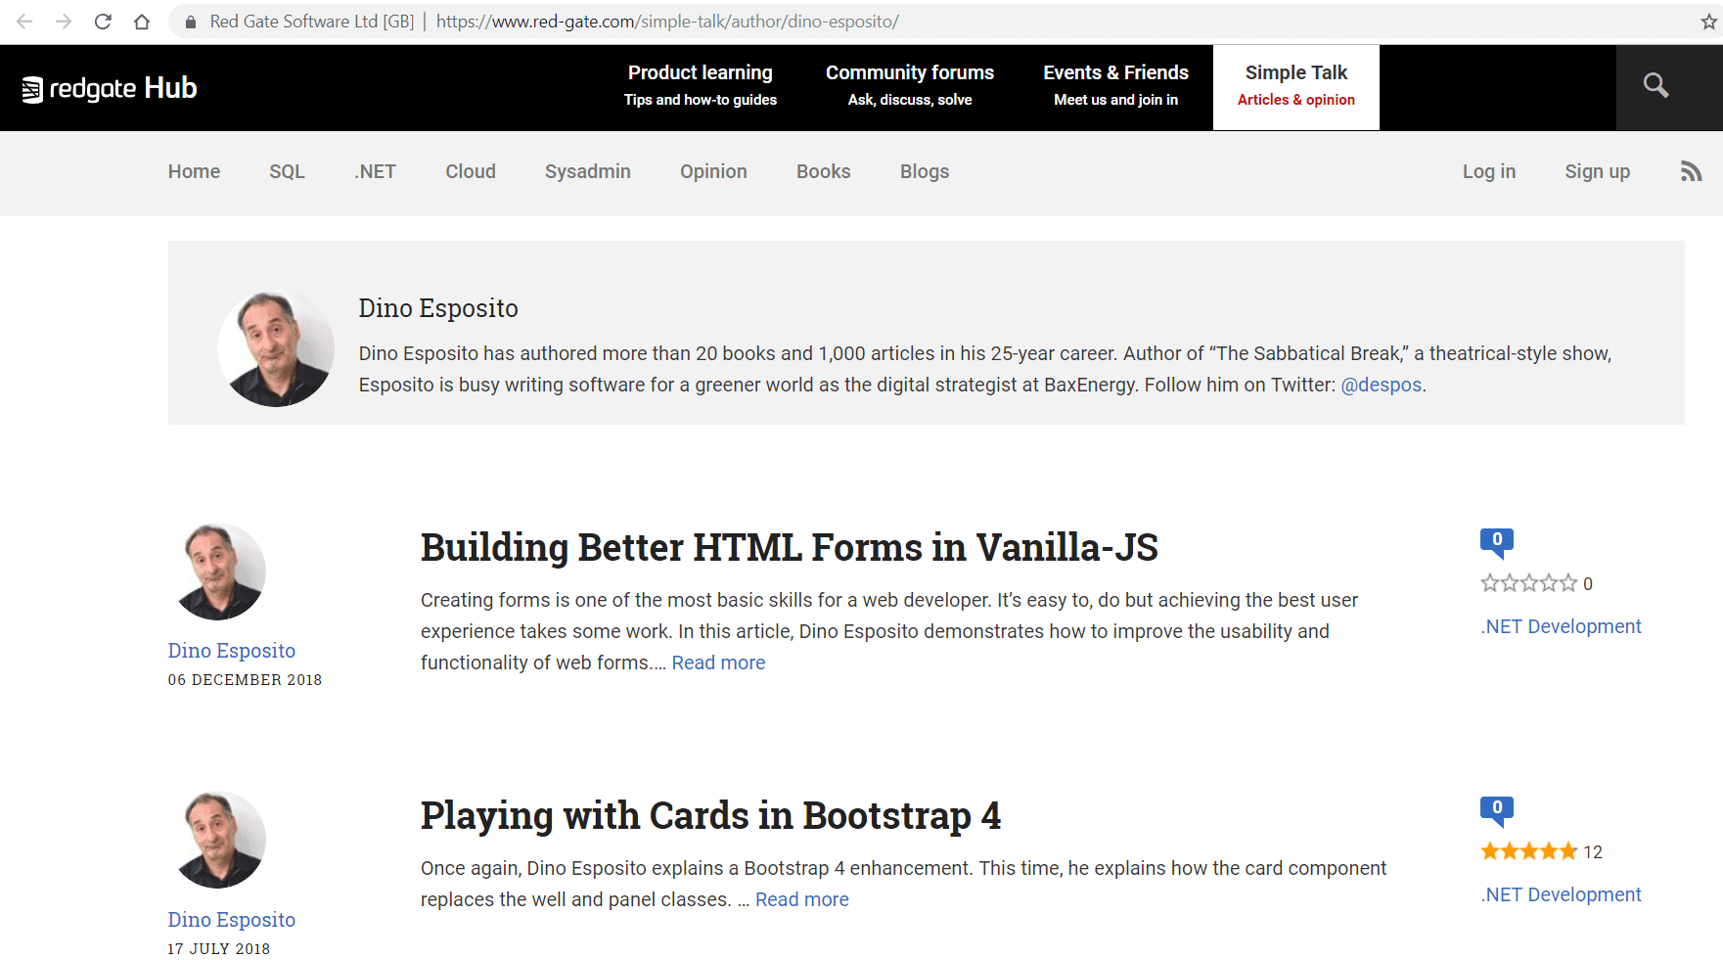The image size is (1723, 960).
Task: Open .NET Development category of HTML Forms article
Action: (1562, 626)
